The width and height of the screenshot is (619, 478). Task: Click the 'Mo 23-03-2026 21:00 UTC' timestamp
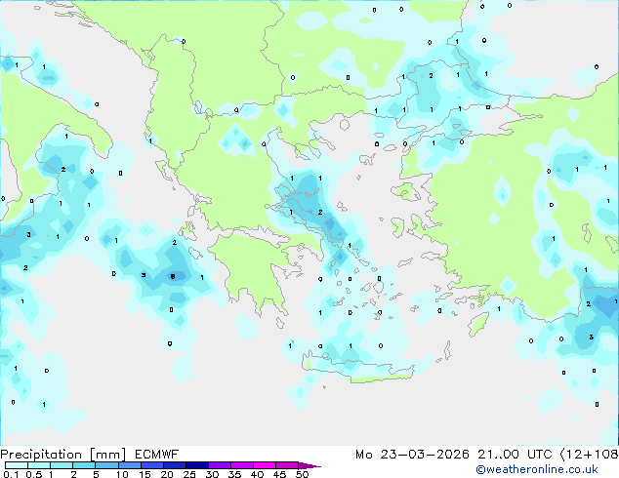pyautogui.click(x=454, y=455)
